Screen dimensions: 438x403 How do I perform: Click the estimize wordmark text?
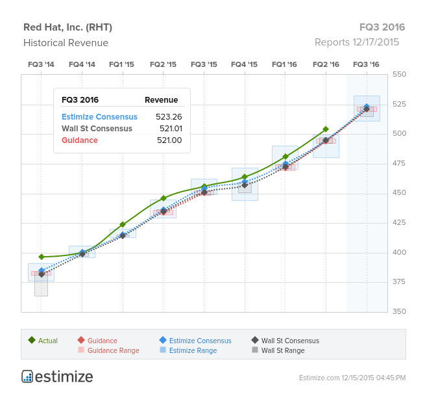[x=64, y=377]
